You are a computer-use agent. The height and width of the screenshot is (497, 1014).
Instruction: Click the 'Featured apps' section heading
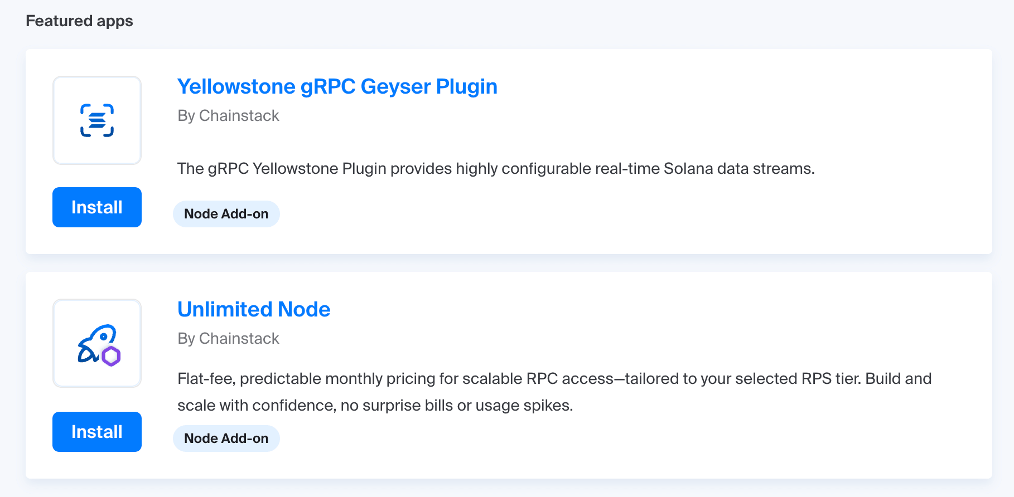[79, 21]
